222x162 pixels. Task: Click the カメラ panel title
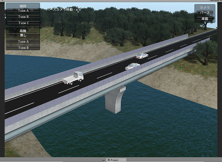[205, 7]
